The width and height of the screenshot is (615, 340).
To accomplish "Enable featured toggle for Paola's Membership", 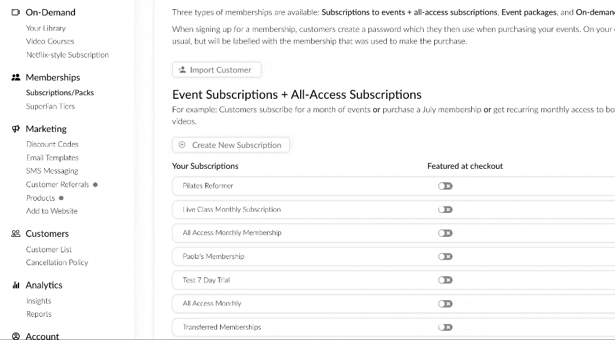I will click(445, 257).
